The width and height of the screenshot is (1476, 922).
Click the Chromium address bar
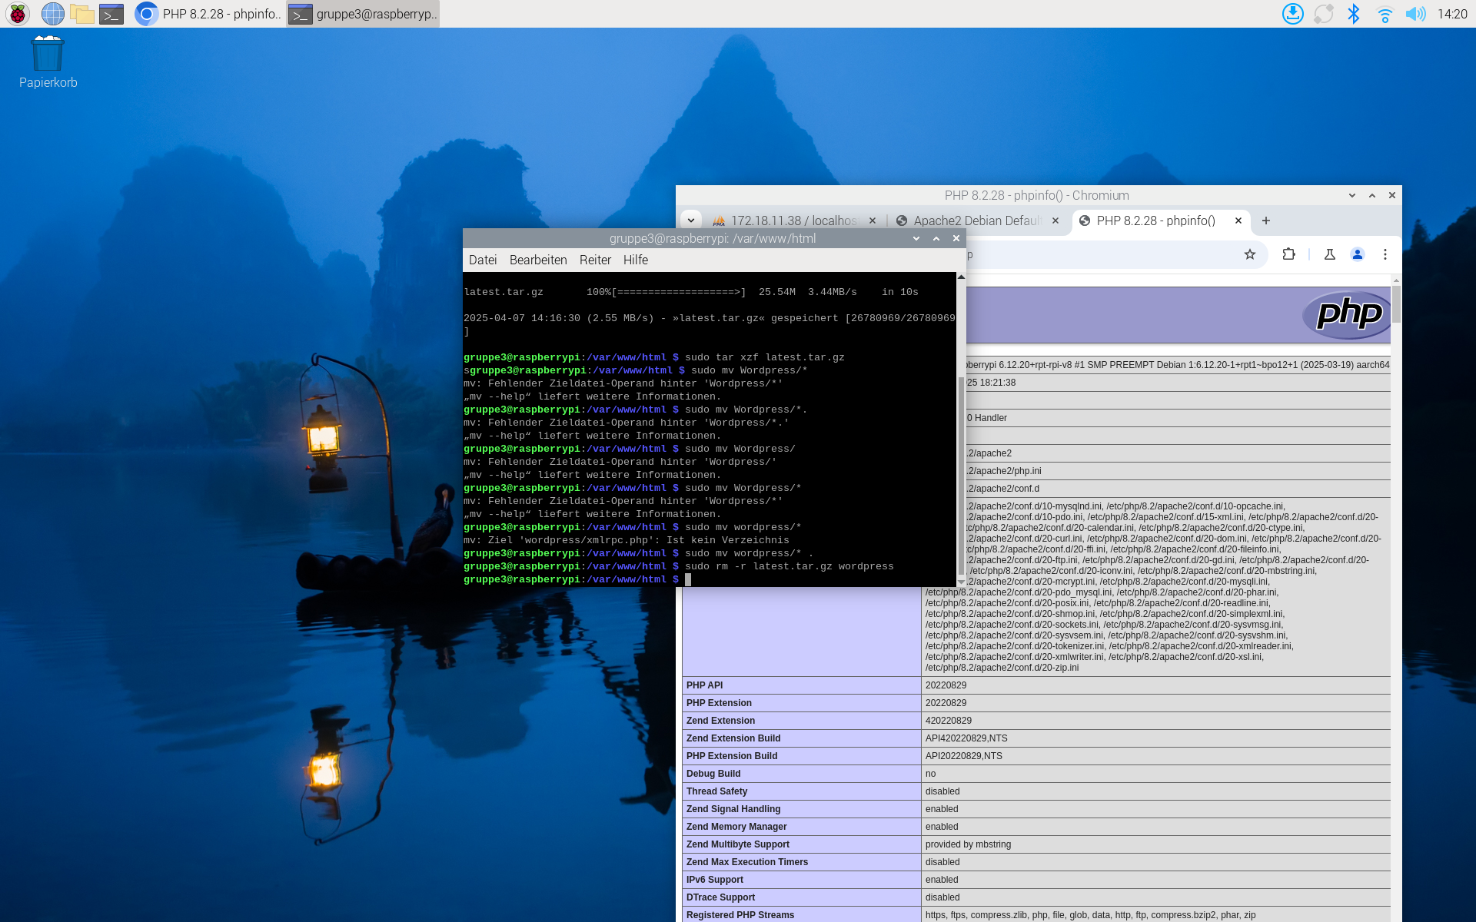(1099, 254)
